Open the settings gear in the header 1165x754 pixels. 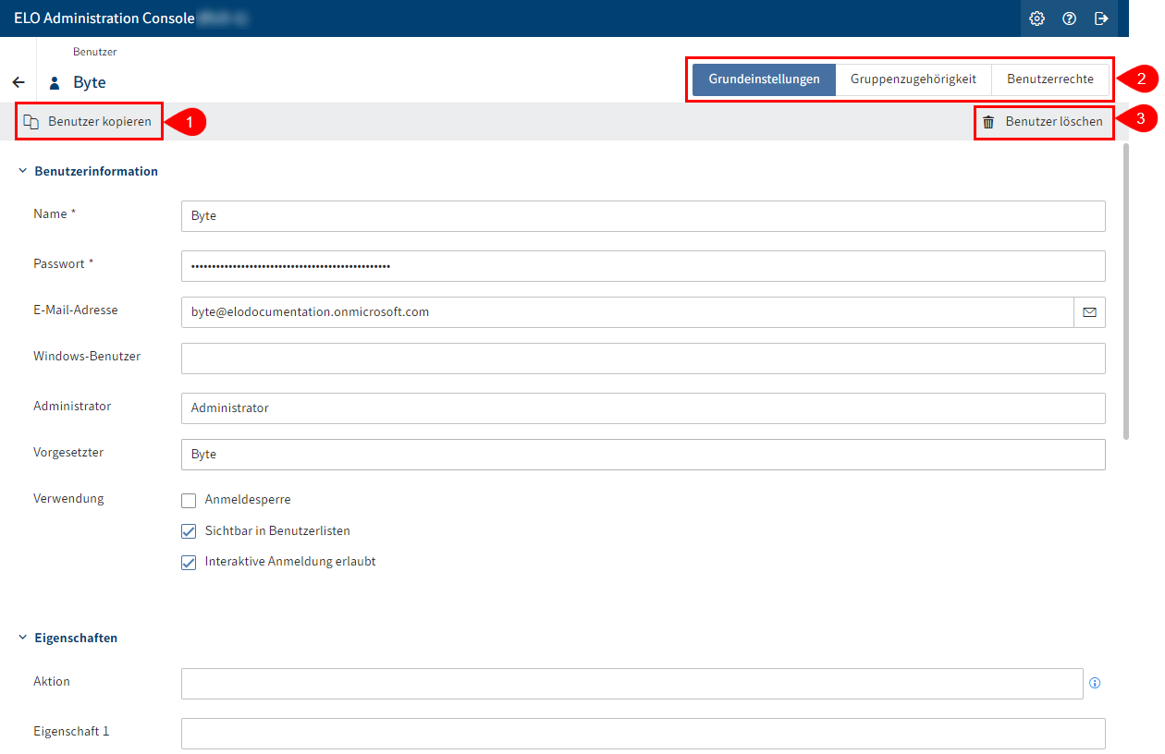[1036, 18]
